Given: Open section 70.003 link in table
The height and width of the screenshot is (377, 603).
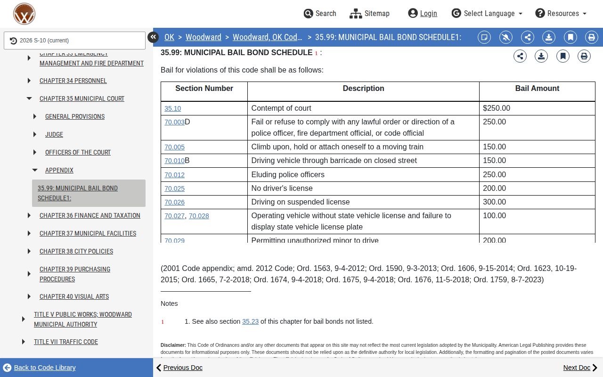Looking at the screenshot, I should tap(174, 122).
